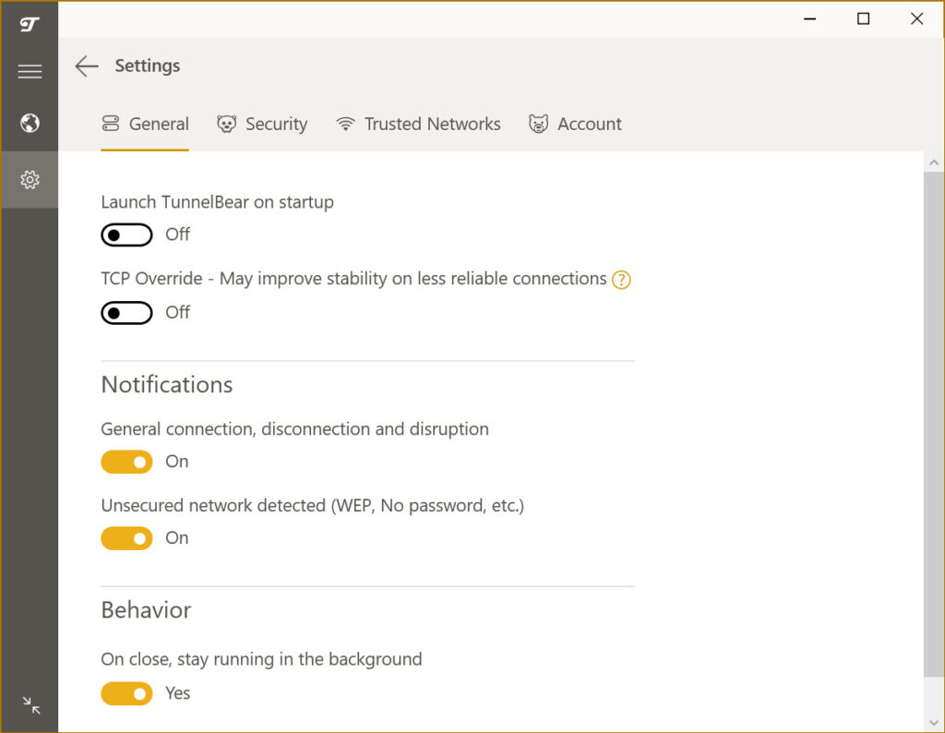The image size is (945, 733).
Task: Click the bear icon beside Security
Action: 226,125
